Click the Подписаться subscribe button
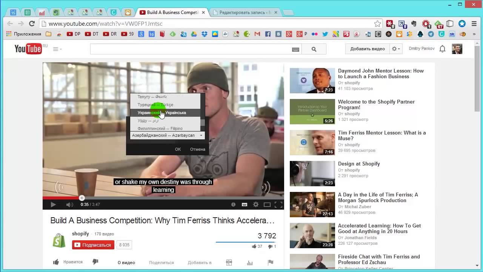This screenshot has width=483, height=272. click(x=93, y=245)
